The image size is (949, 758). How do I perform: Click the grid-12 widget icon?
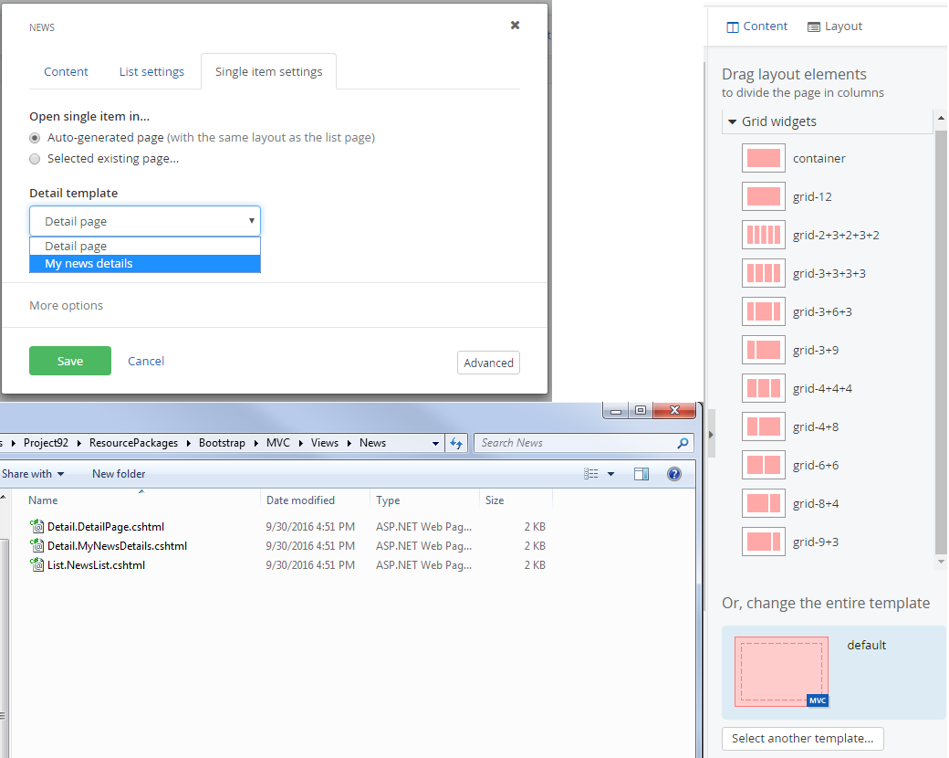(763, 195)
